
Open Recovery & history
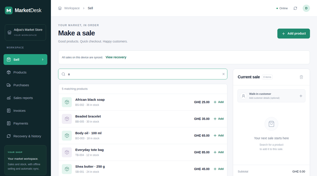(x=25, y=136)
